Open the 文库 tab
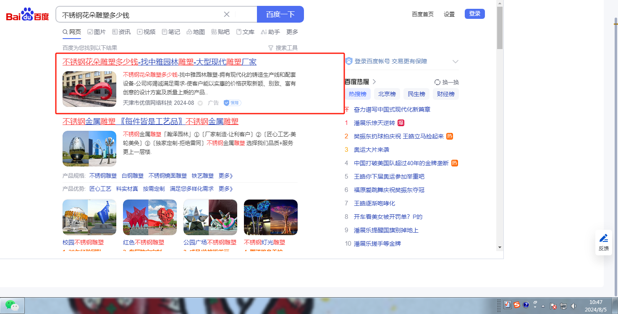 click(245, 32)
